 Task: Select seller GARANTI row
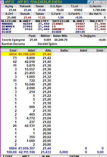point(79,29)
